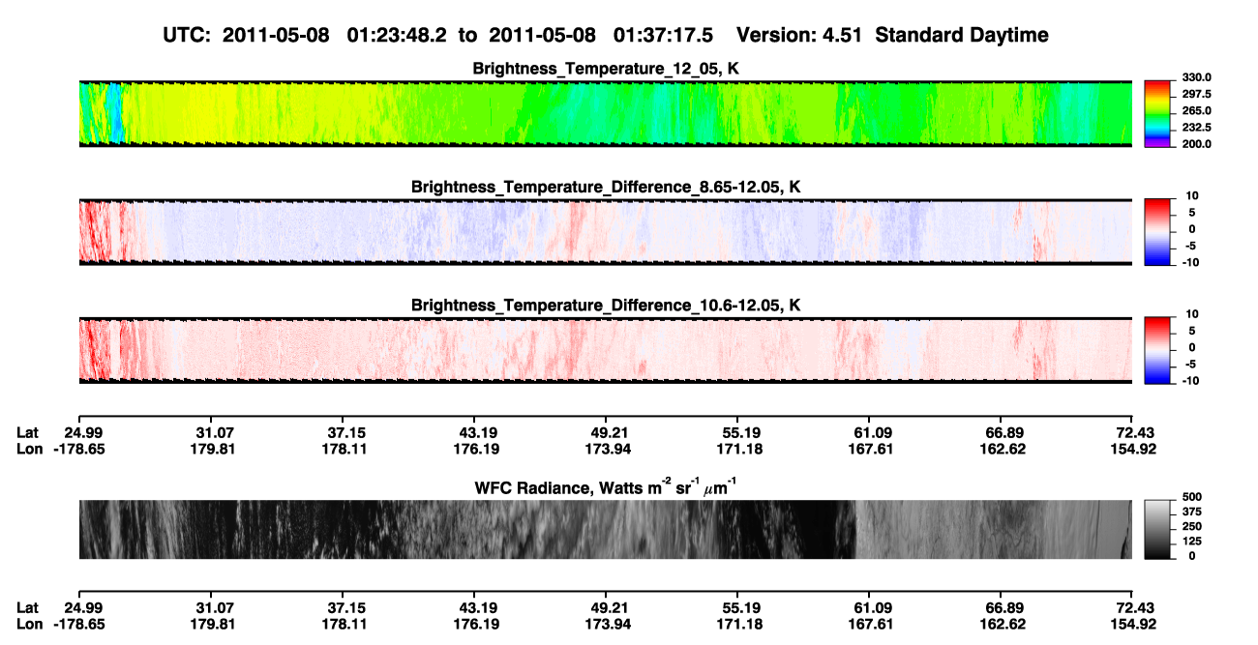Click longitude -178.65 below the 10.6-12.05 panel
Screen dimensions: 1258x645
click(x=79, y=449)
